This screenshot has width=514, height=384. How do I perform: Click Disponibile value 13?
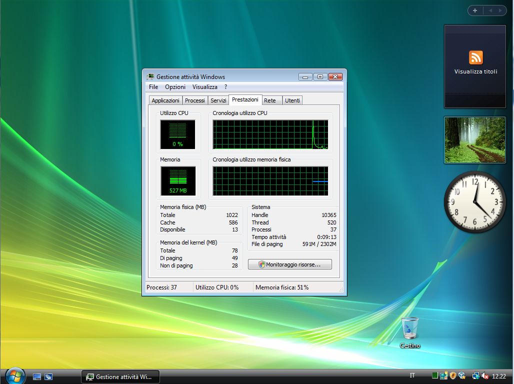235,229
